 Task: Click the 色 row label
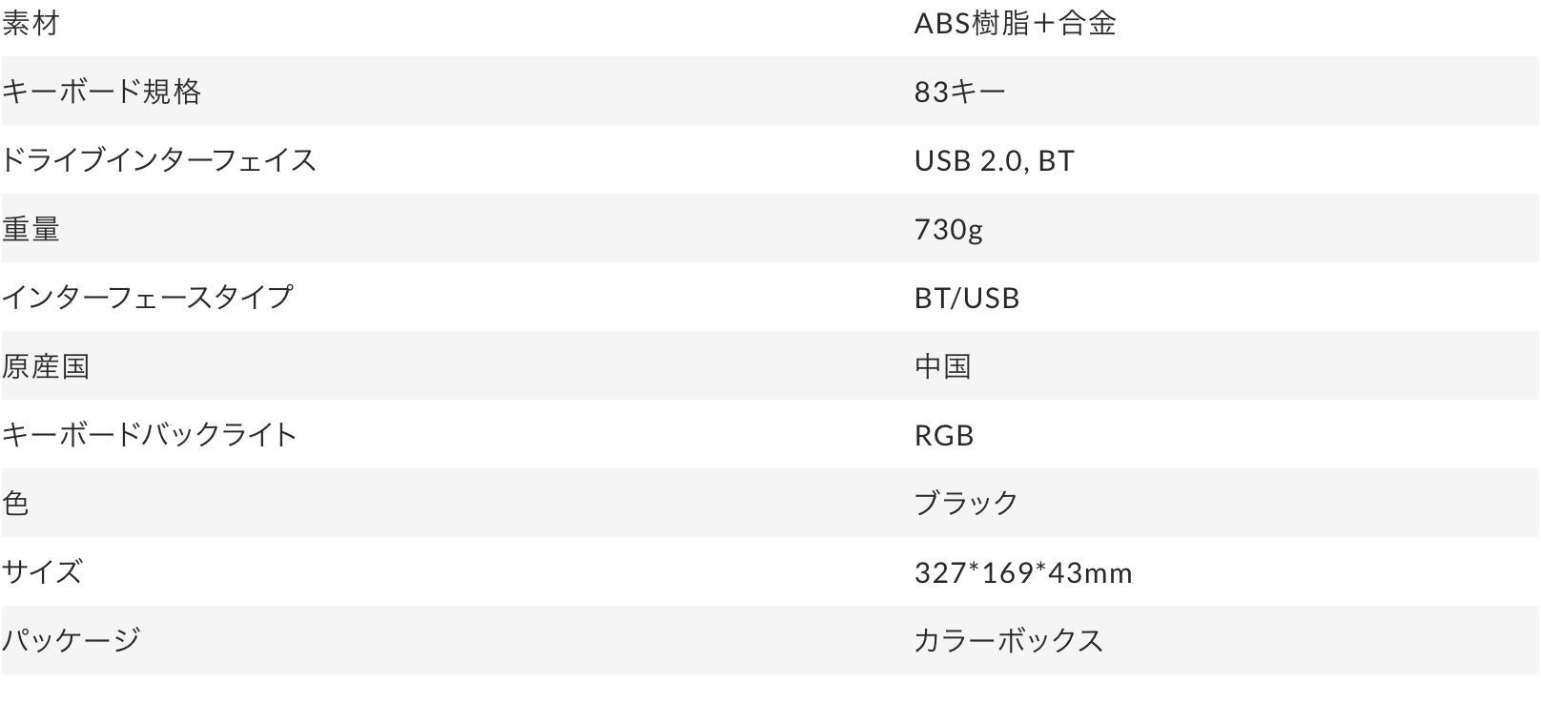16,504
